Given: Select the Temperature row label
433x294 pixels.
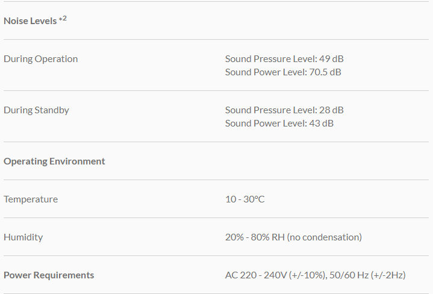Looking at the screenshot, I should (x=31, y=199).
